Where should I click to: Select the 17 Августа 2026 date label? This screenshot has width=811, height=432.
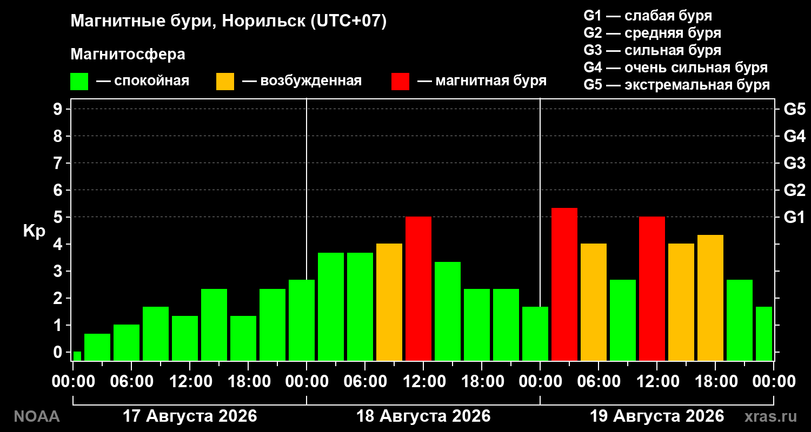[190, 416]
